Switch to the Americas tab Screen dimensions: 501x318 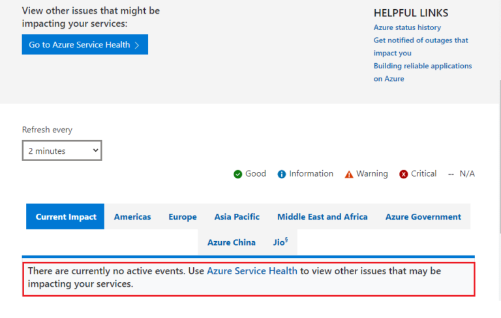pos(132,217)
